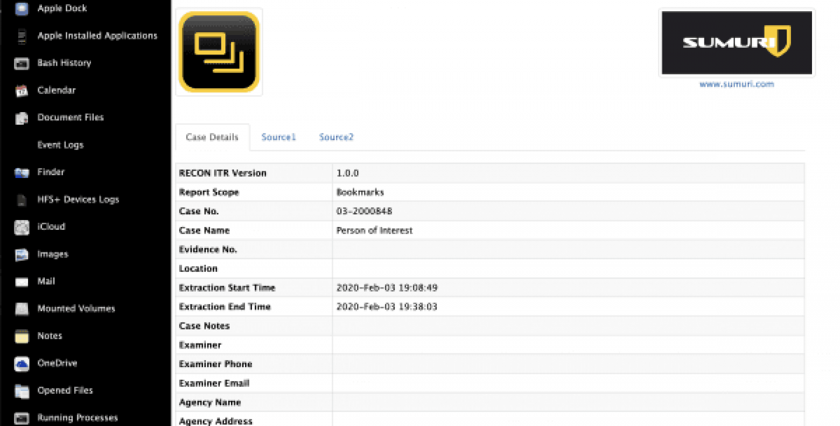This screenshot has width=840, height=426.
Task: Select Mounted Volumes label
Action: (76, 309)
